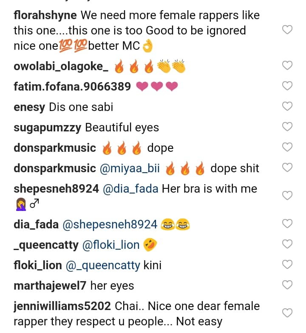Like donsparkmusic's 'dope' comment
This screenshot has width=306, height=333.
[288, 147]
